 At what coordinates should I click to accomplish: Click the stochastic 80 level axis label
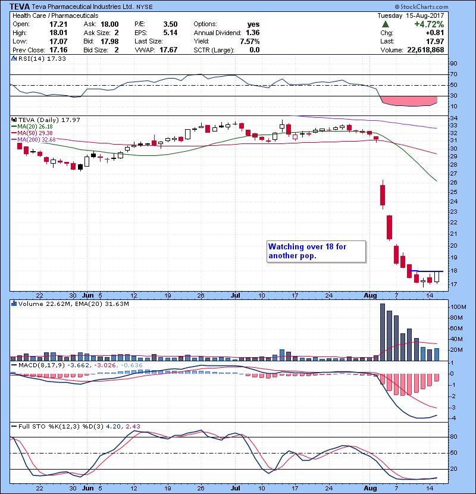[x=454, y=437]
